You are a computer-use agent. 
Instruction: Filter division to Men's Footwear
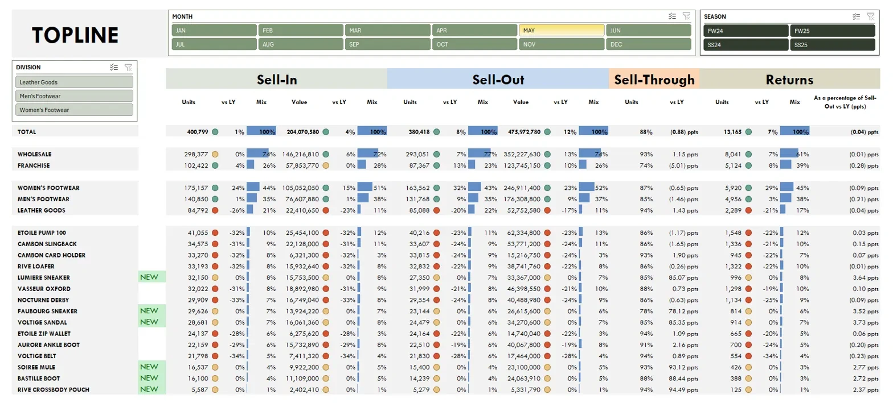point(74,96)
